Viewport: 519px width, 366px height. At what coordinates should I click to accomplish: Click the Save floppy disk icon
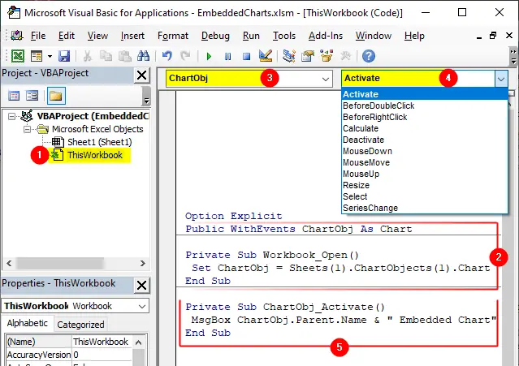pyautogui.click(x=64, y=56)
